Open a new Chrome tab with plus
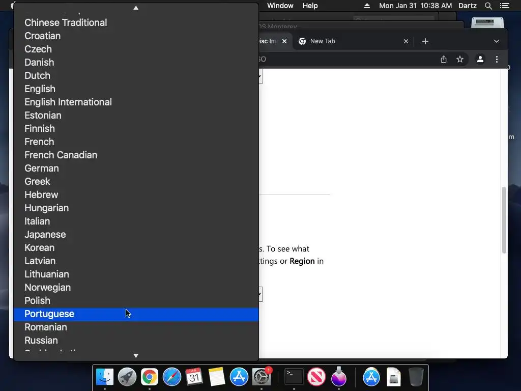Screen dimensions: 521x391 coord(425,41)
